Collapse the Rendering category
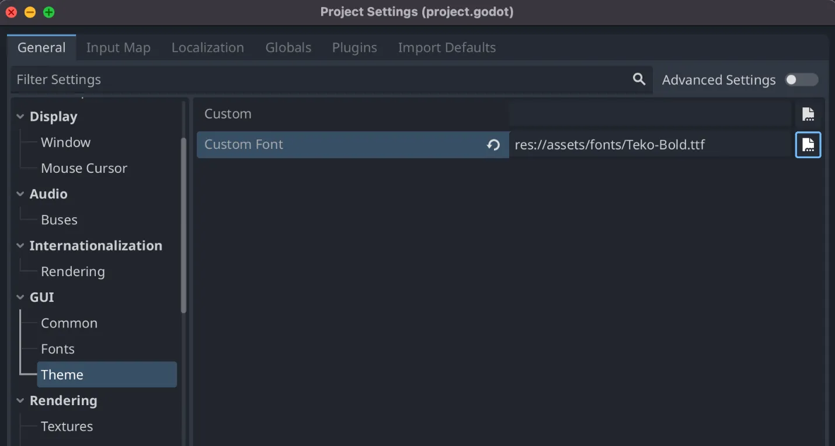Image resolution: width=835 pixels, height=446 pixels. 20,400
